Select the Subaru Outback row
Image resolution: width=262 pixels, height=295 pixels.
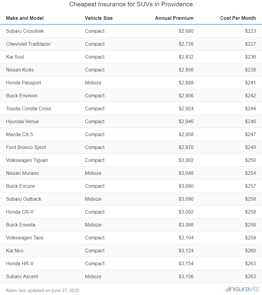coord(23,199)
